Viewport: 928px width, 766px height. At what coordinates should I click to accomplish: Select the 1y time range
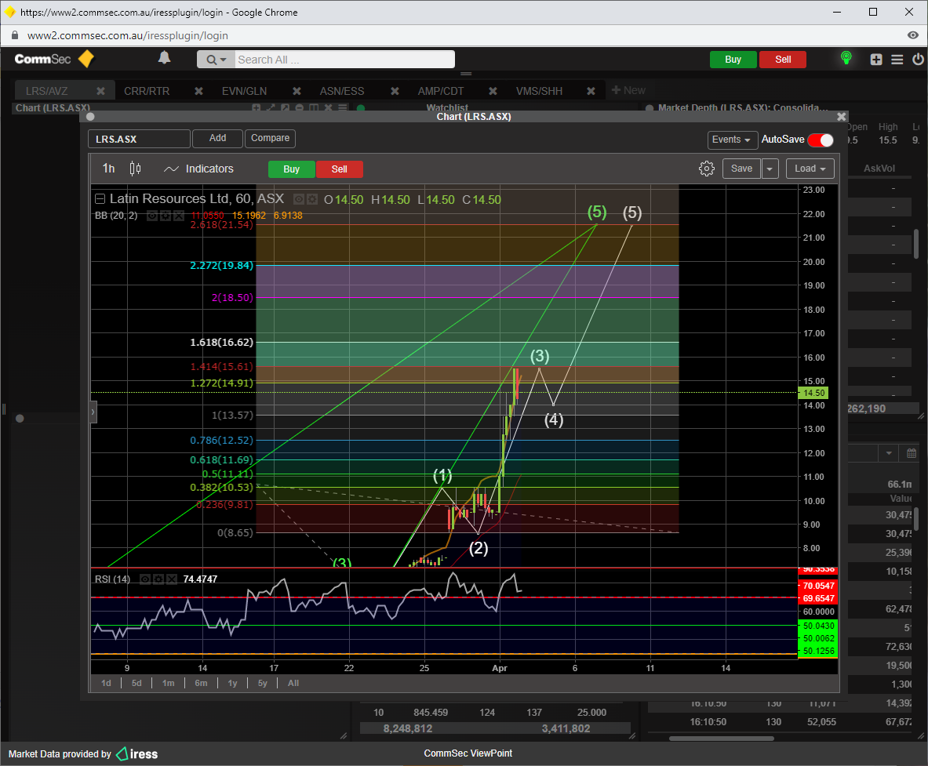(233, 683)
